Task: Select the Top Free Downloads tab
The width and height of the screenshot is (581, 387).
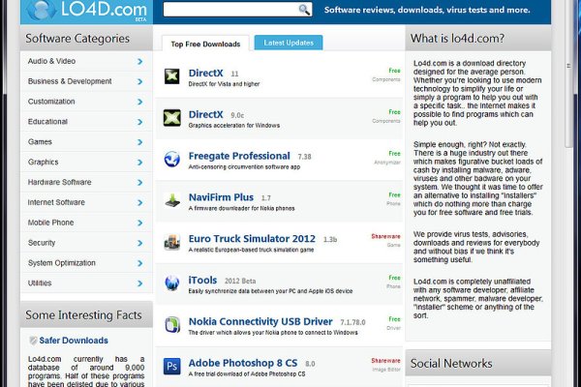Action: click(x=205, y=44)
